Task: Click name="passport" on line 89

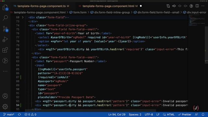Action: pyautogui.click(x=50, y=85)
